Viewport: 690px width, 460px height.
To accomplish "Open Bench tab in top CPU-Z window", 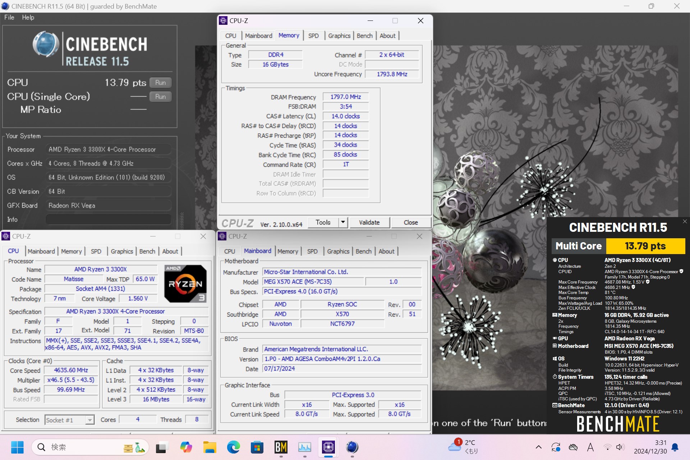I will [365, 36].
